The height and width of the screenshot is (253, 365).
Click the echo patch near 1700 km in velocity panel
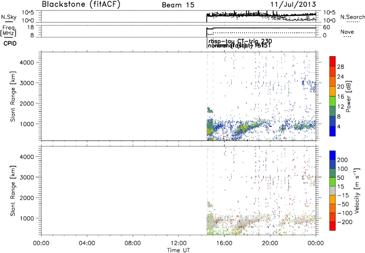click(x=210, y=204)
